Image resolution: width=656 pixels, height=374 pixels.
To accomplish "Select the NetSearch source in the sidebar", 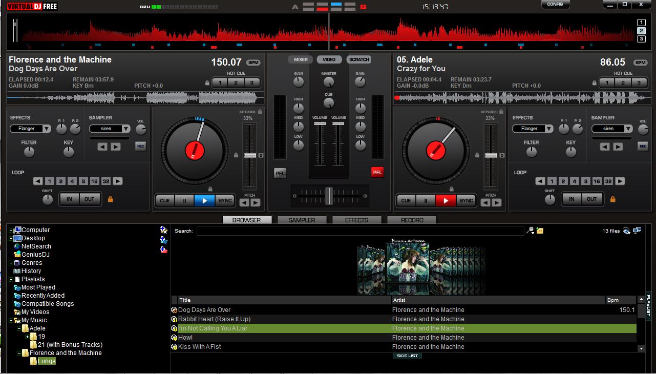I will pos(36,246).
